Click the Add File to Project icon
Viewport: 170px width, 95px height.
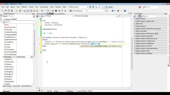coord(34,11)
